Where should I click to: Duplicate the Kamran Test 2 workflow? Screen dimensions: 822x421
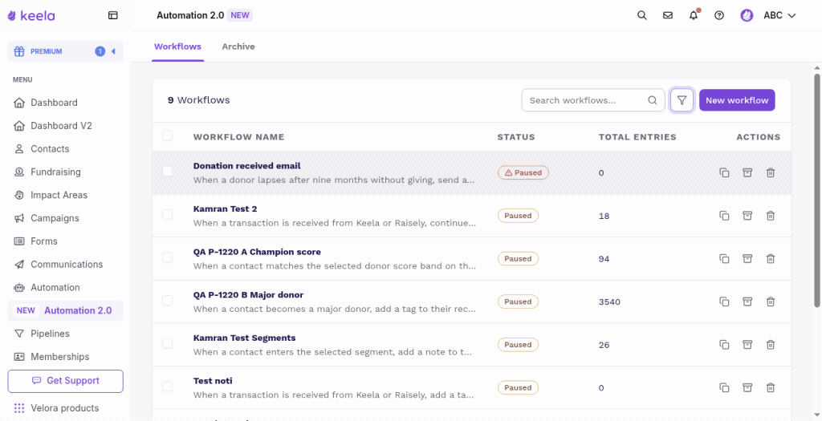tap(724, 216)
